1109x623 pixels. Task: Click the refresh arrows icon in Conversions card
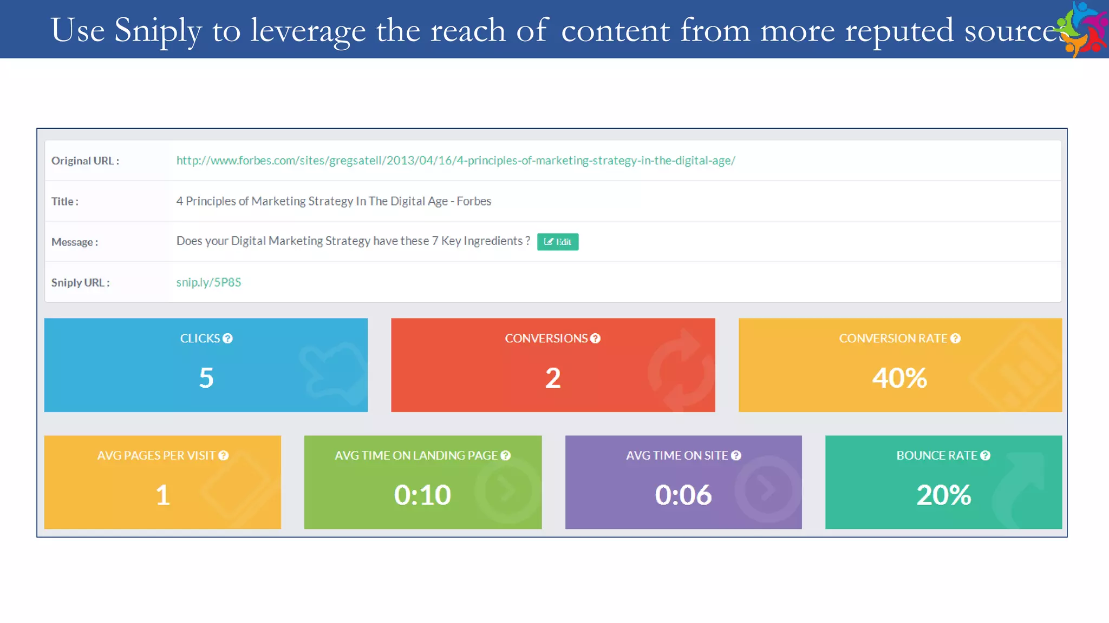click(681, 371)
